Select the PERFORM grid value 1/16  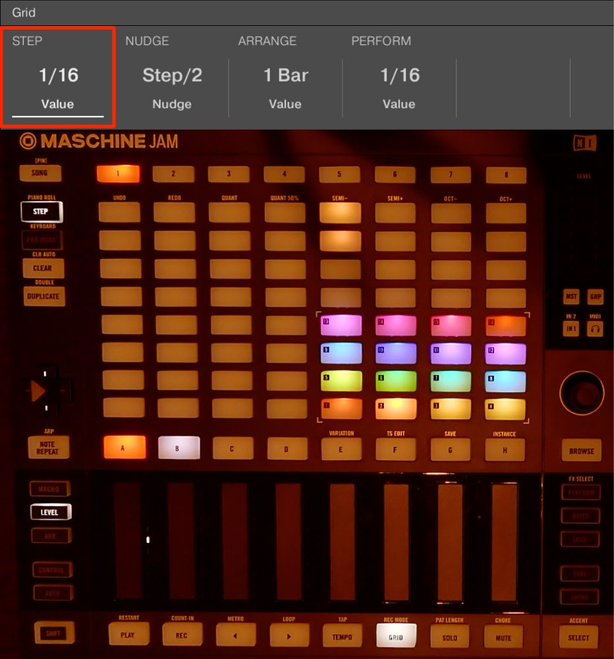point(400,76)
